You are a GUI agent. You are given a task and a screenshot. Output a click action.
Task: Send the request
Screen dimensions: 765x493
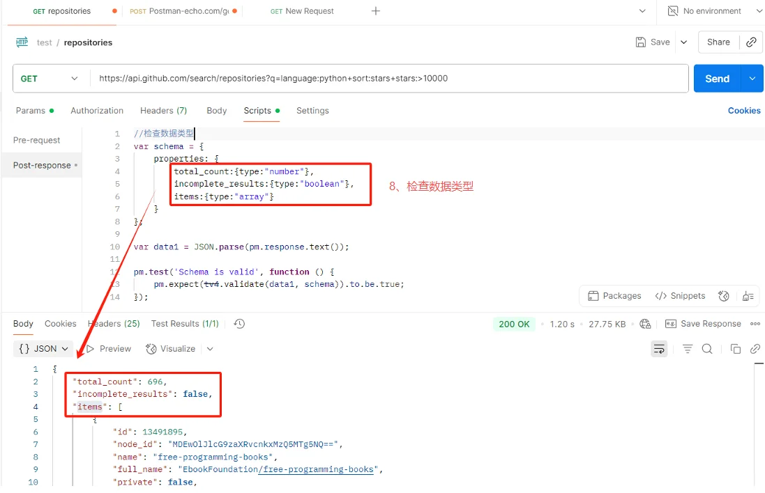click(717, 79)
